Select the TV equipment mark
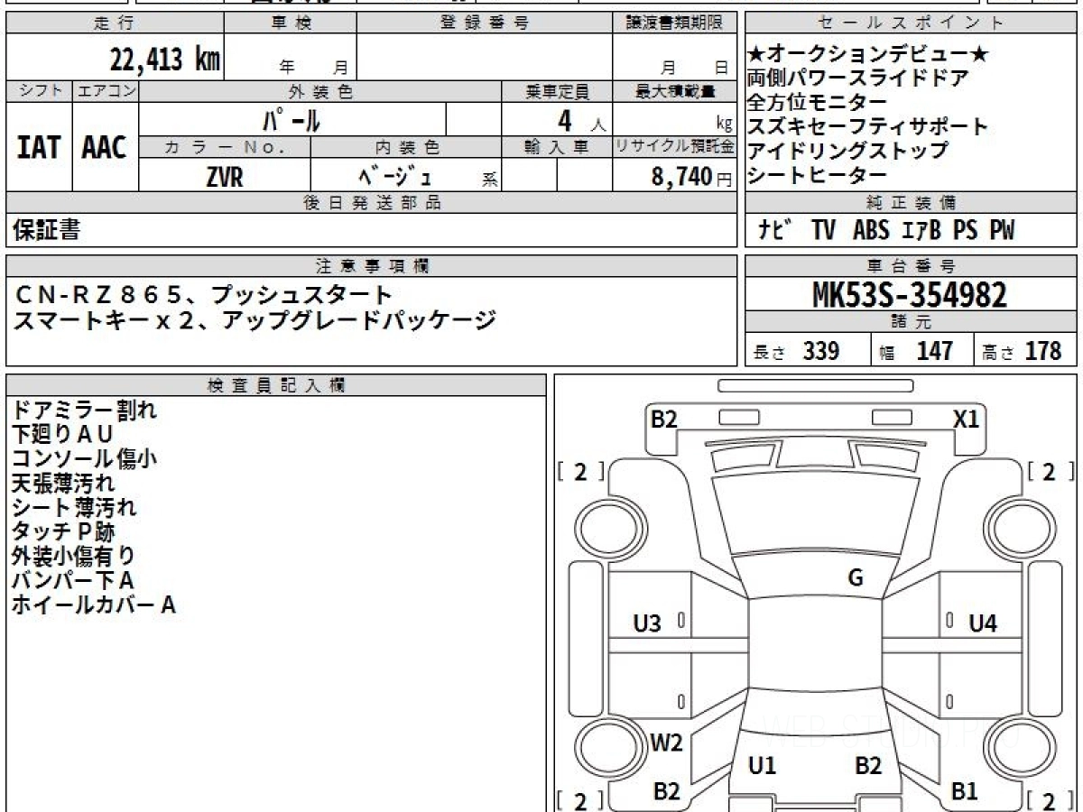 823,231
